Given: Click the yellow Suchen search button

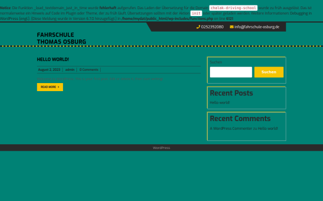Looking at the screenshot, I should pyautogui.click(x=269, y=72).
